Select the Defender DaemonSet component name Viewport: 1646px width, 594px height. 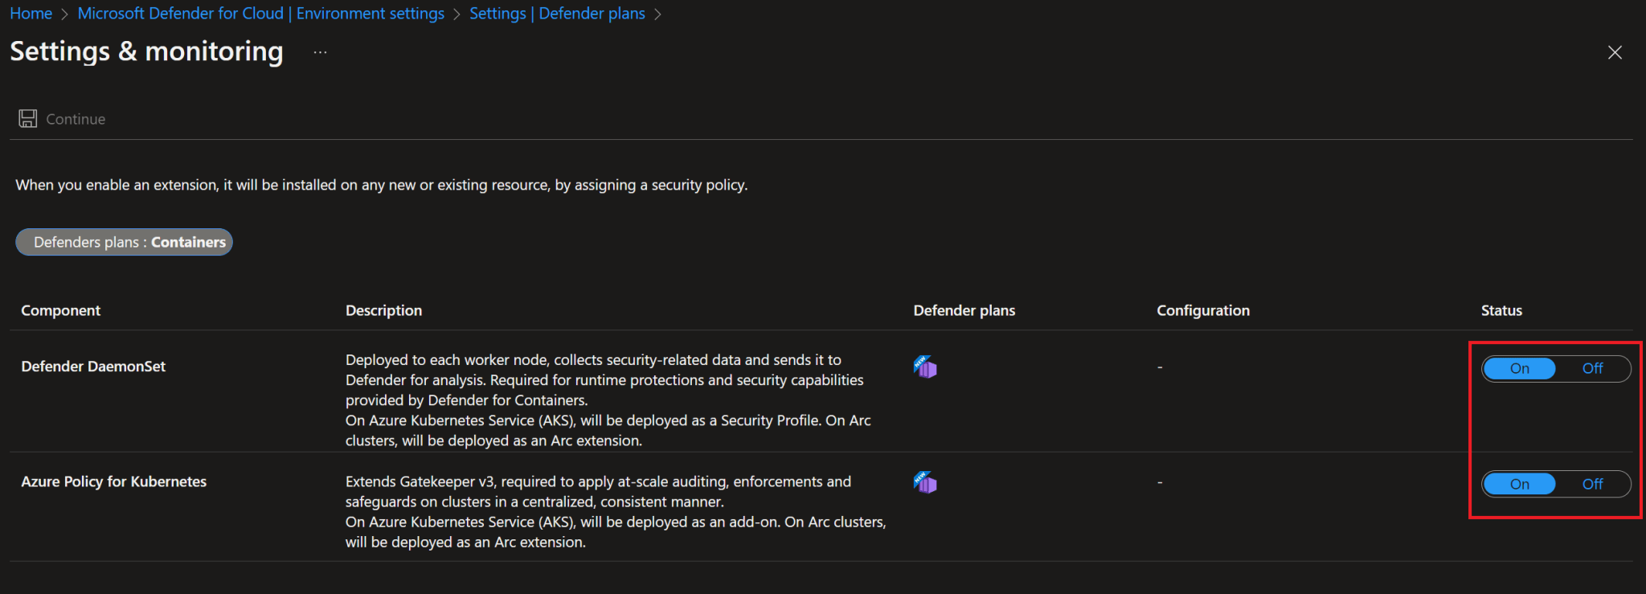(x=93, y=367)
